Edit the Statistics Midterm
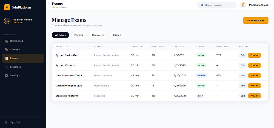Viewport: 274px width, 128px height. [243, 96]
